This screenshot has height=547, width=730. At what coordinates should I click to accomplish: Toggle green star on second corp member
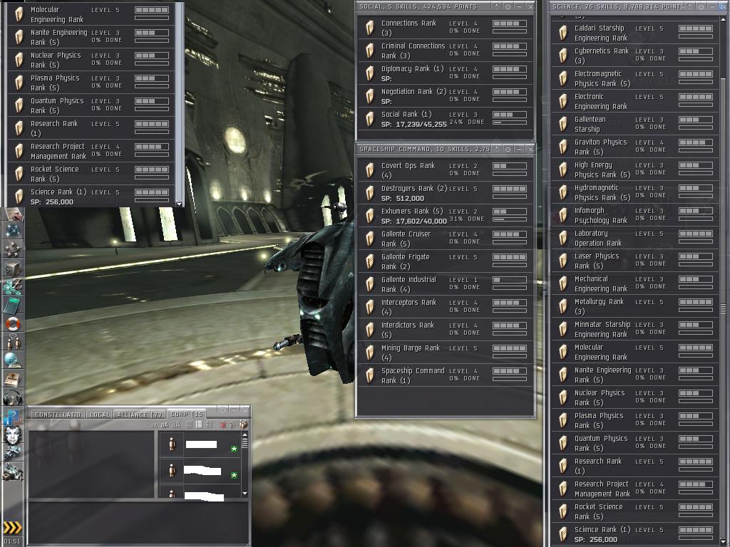234,475
